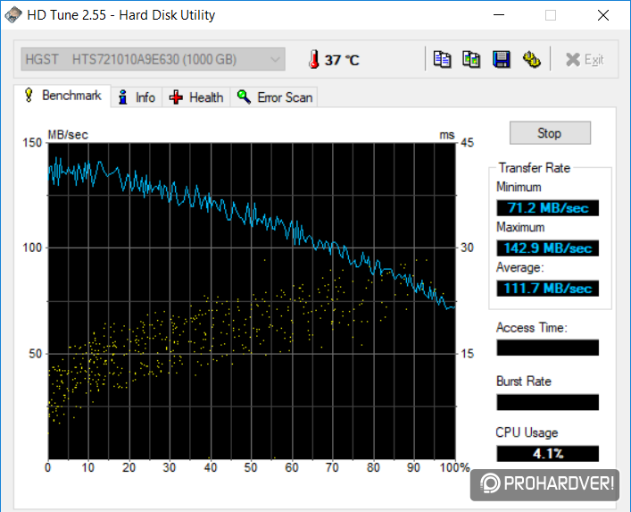Click the copy screenshot to clipboard icon
Viewport: 631px width, 512px height.
click(x=471, y=60)
